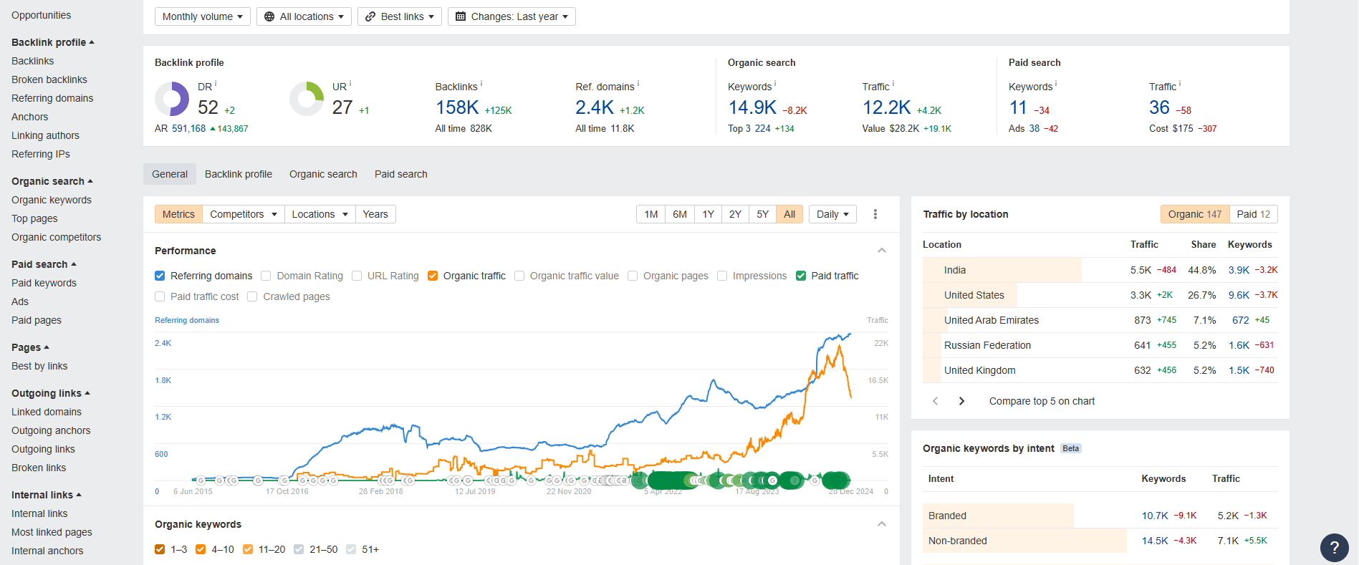Click the Ref. domains info icon
Image resolution: width=1359 pixels, height=565 pixels.
[x=638, y=84]
